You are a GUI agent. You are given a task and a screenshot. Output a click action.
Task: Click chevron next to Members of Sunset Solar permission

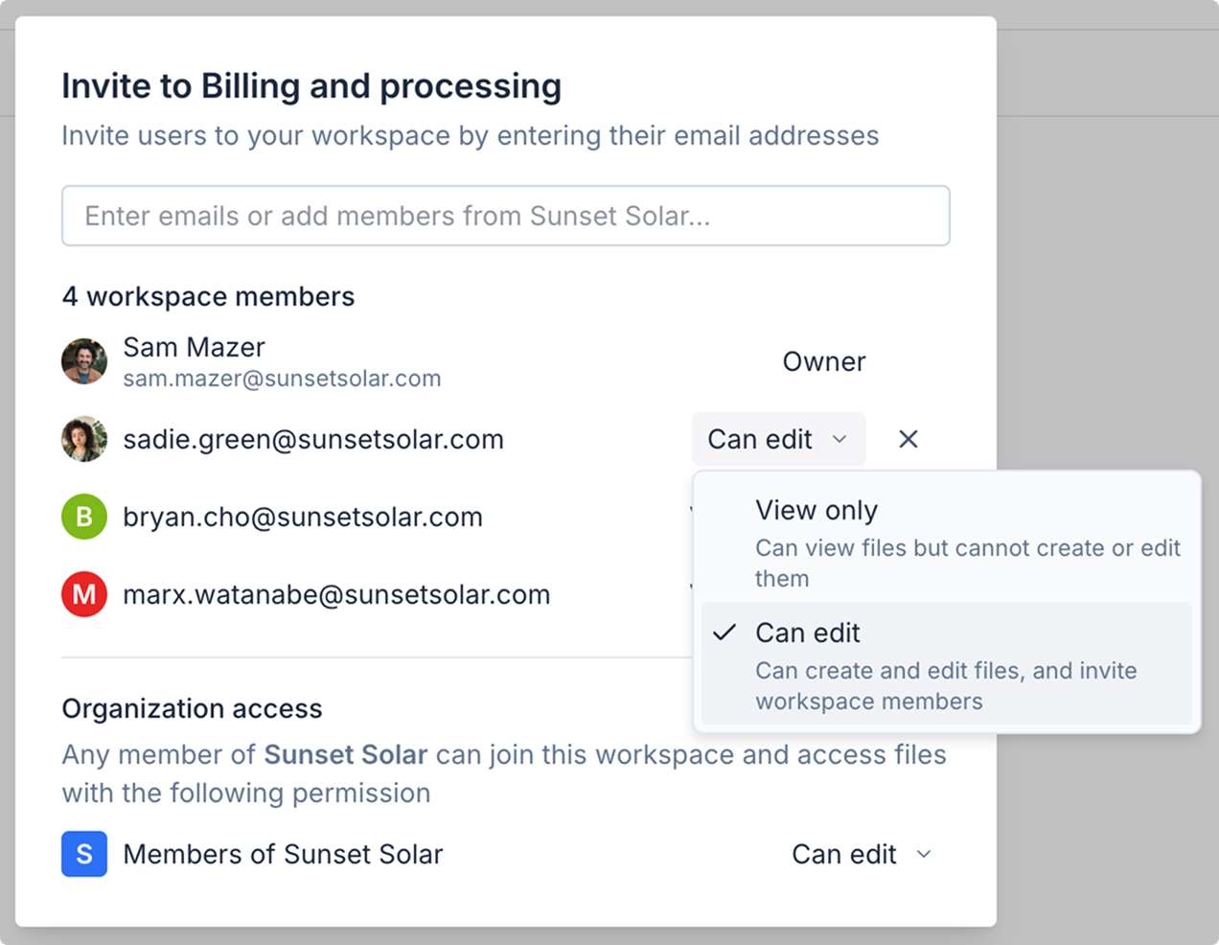coord(924,854)
